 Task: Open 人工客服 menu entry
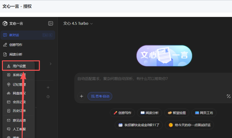[x=19, y=129]
